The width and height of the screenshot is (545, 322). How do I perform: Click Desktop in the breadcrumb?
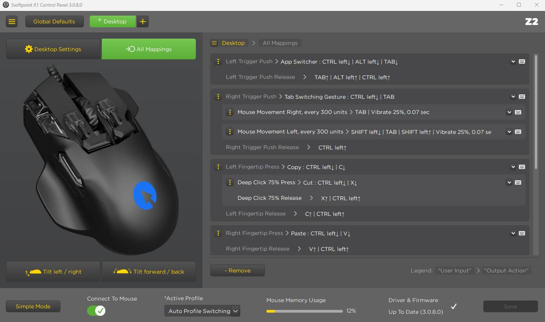[233, 43]
